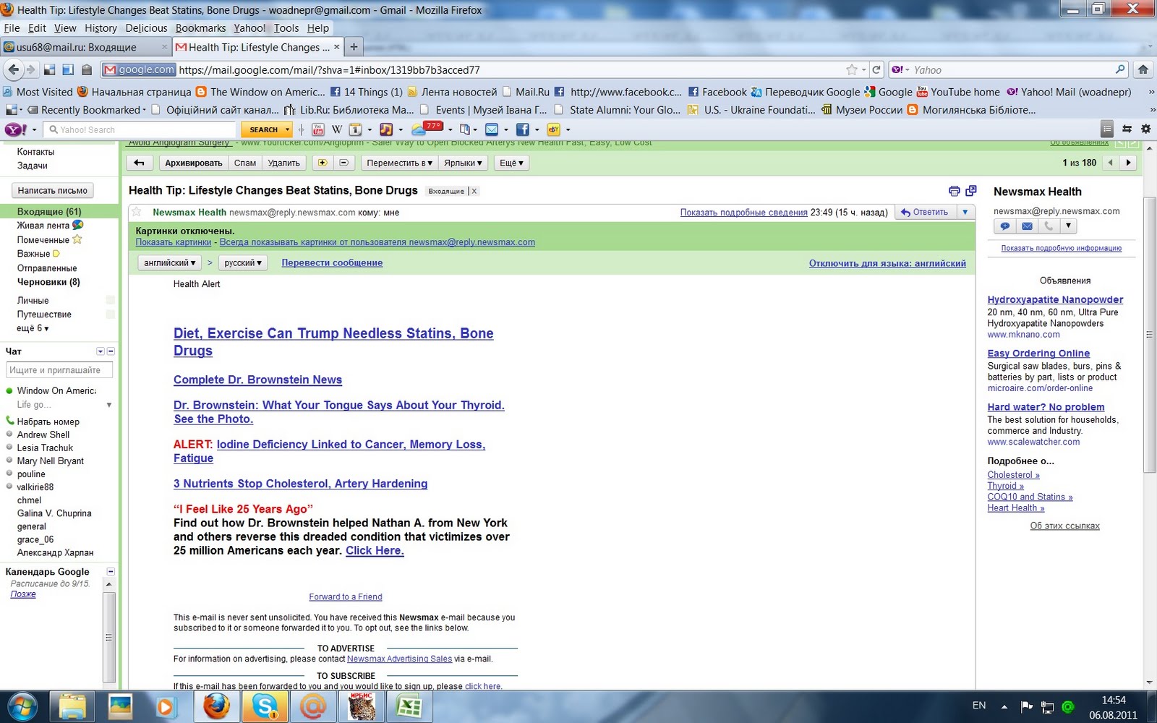Viewport: 1157px width, 723px height.
Task: Click the Написать письмо compose button
Action: pyautogui.click(x=53, y=191)
